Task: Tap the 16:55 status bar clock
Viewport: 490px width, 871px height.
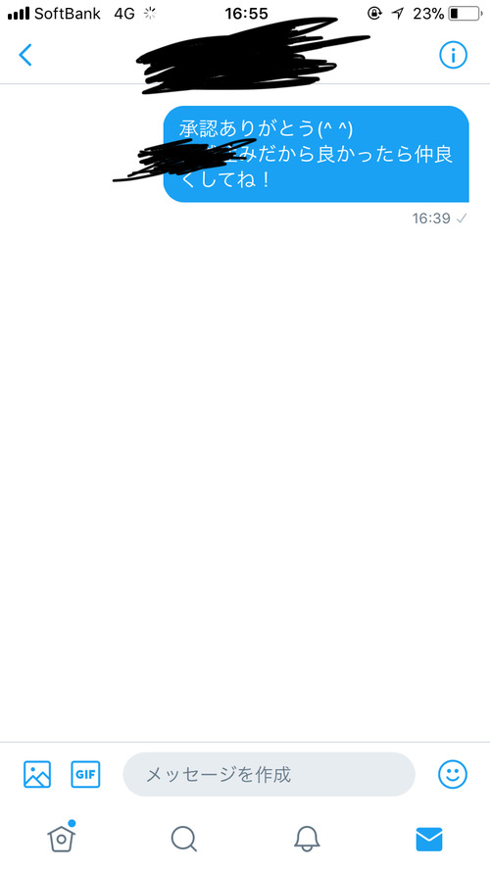Action: (246, 14)
